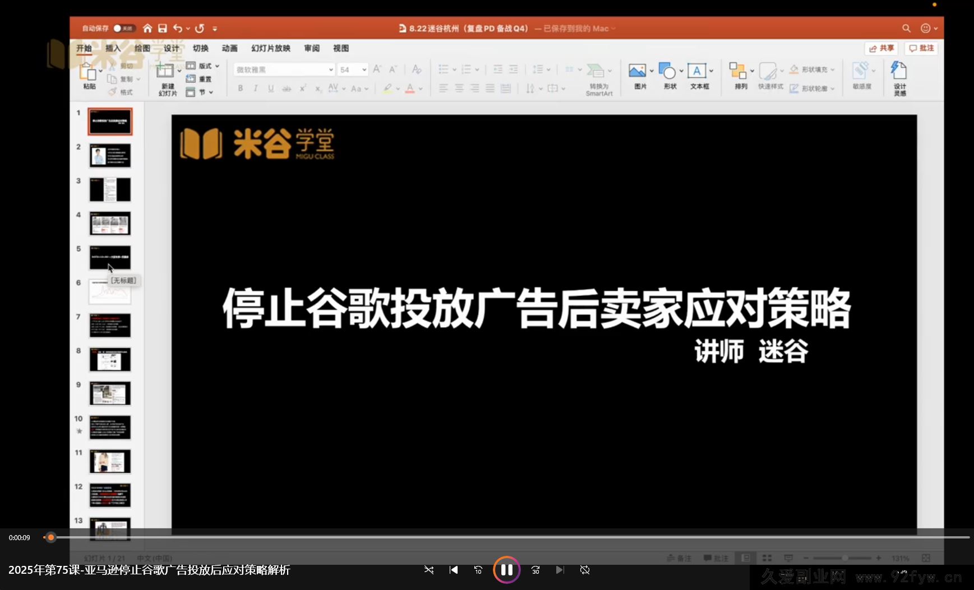Screen dimensions: 974x590
Task: Go to the previous track icon
Action: (454, 570)
